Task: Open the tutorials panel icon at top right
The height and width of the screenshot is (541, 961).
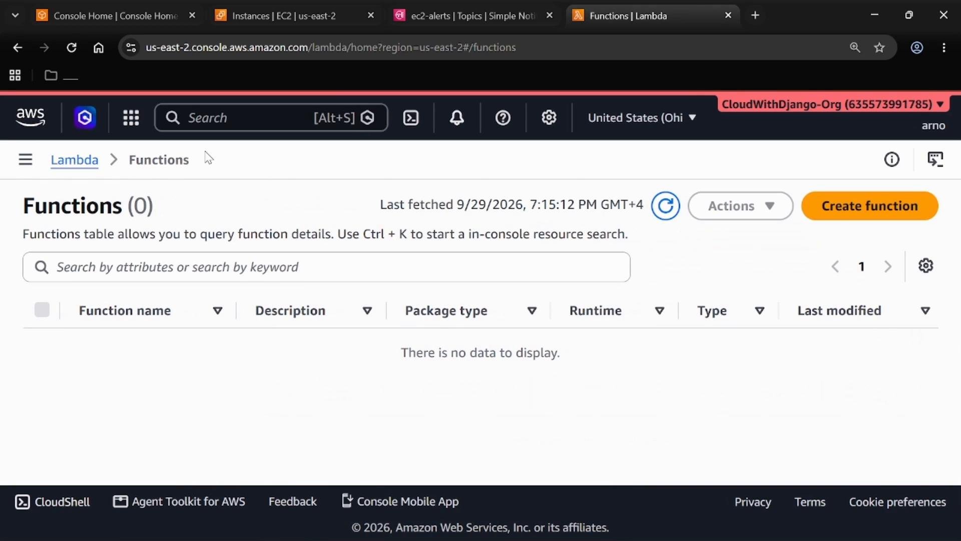Action: (935, 159)
